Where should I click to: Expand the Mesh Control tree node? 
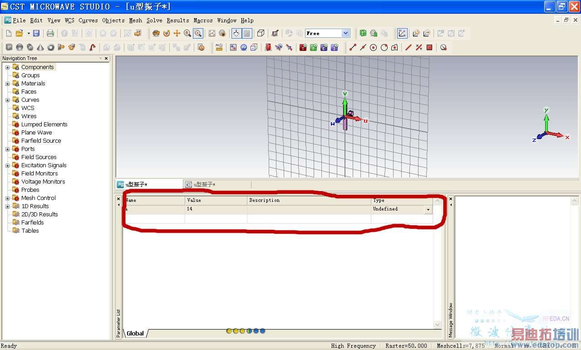[x=7, y=198]
